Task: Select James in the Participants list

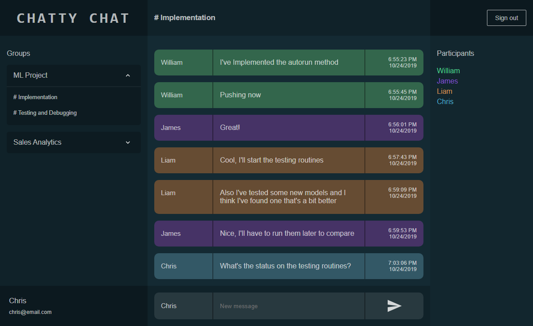Action: point(447,81)
